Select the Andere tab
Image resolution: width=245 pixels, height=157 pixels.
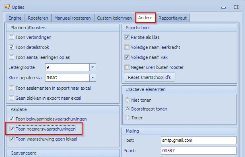tap(145, 18)
